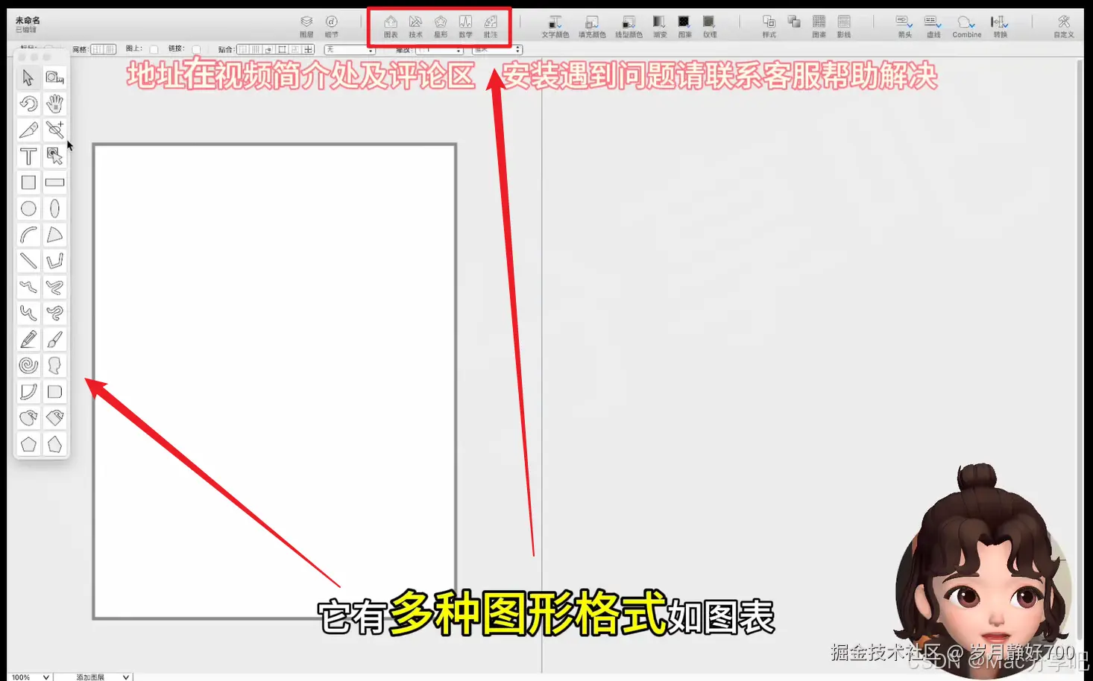
Task: Enable the 图上 checkbox
Action: [x=153, y=49]
